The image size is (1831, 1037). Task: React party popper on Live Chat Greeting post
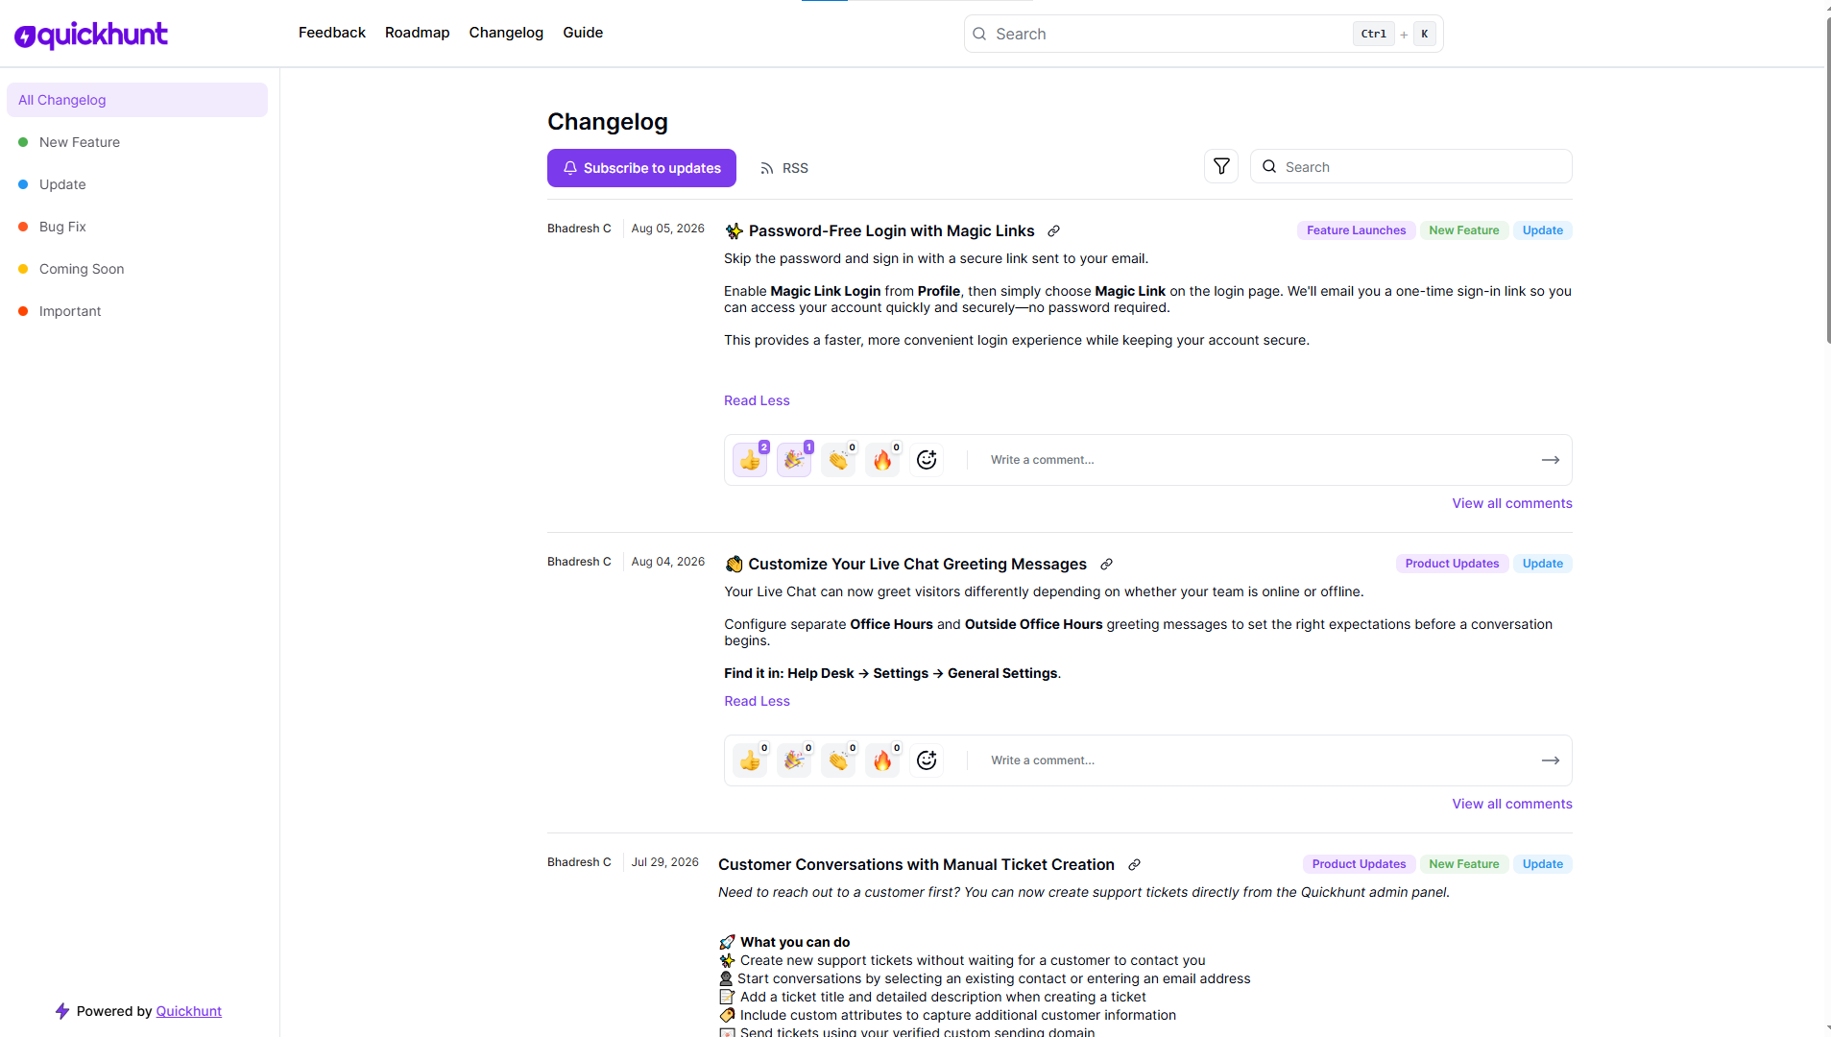point(794,760)
